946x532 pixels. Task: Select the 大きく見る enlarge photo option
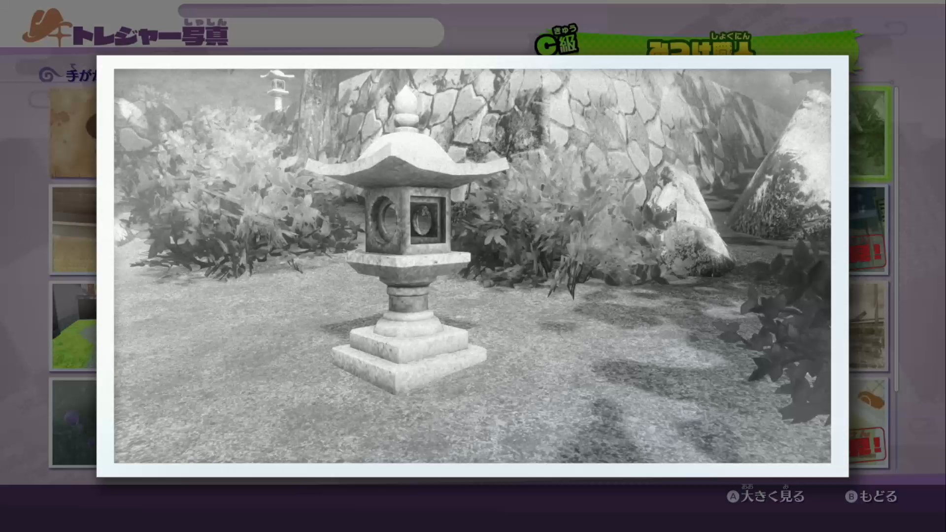tap(766, 496)
